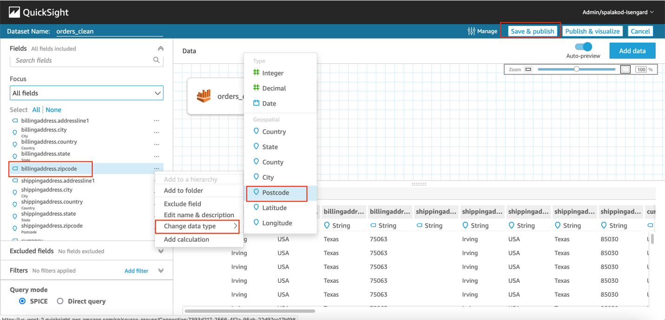Open options for billingaddress.state field
This screenshot has width=665, height=320.
(x=157, y=156)
